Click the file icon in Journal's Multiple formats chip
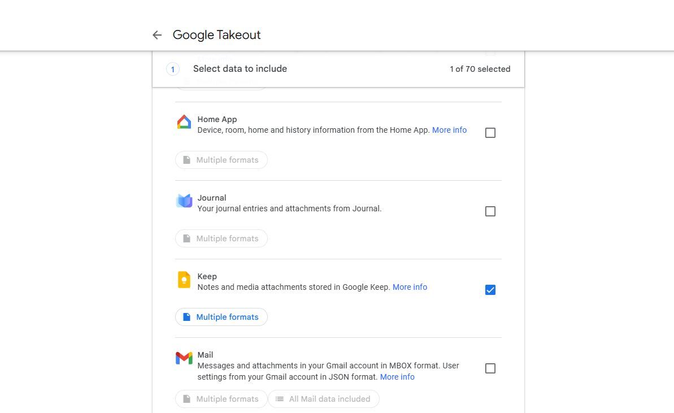The image size is (674, 413). (x=187, y=238)
